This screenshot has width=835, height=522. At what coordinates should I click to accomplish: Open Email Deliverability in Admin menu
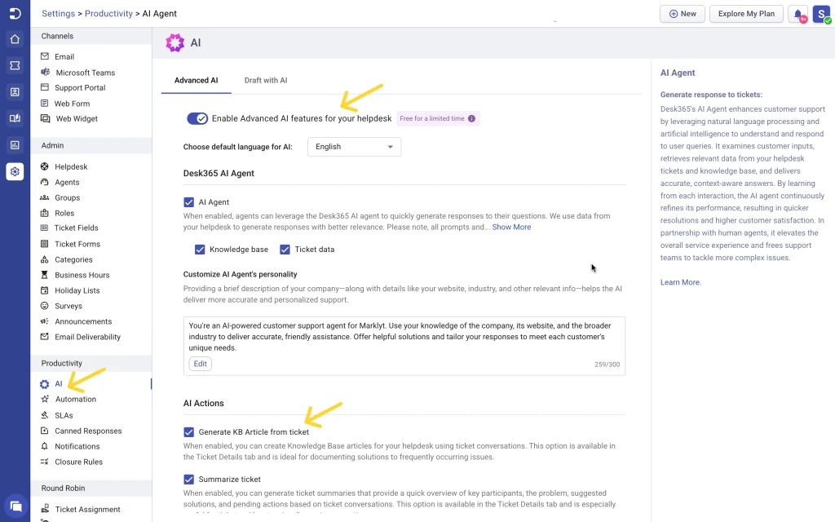(x=87, y=337)
